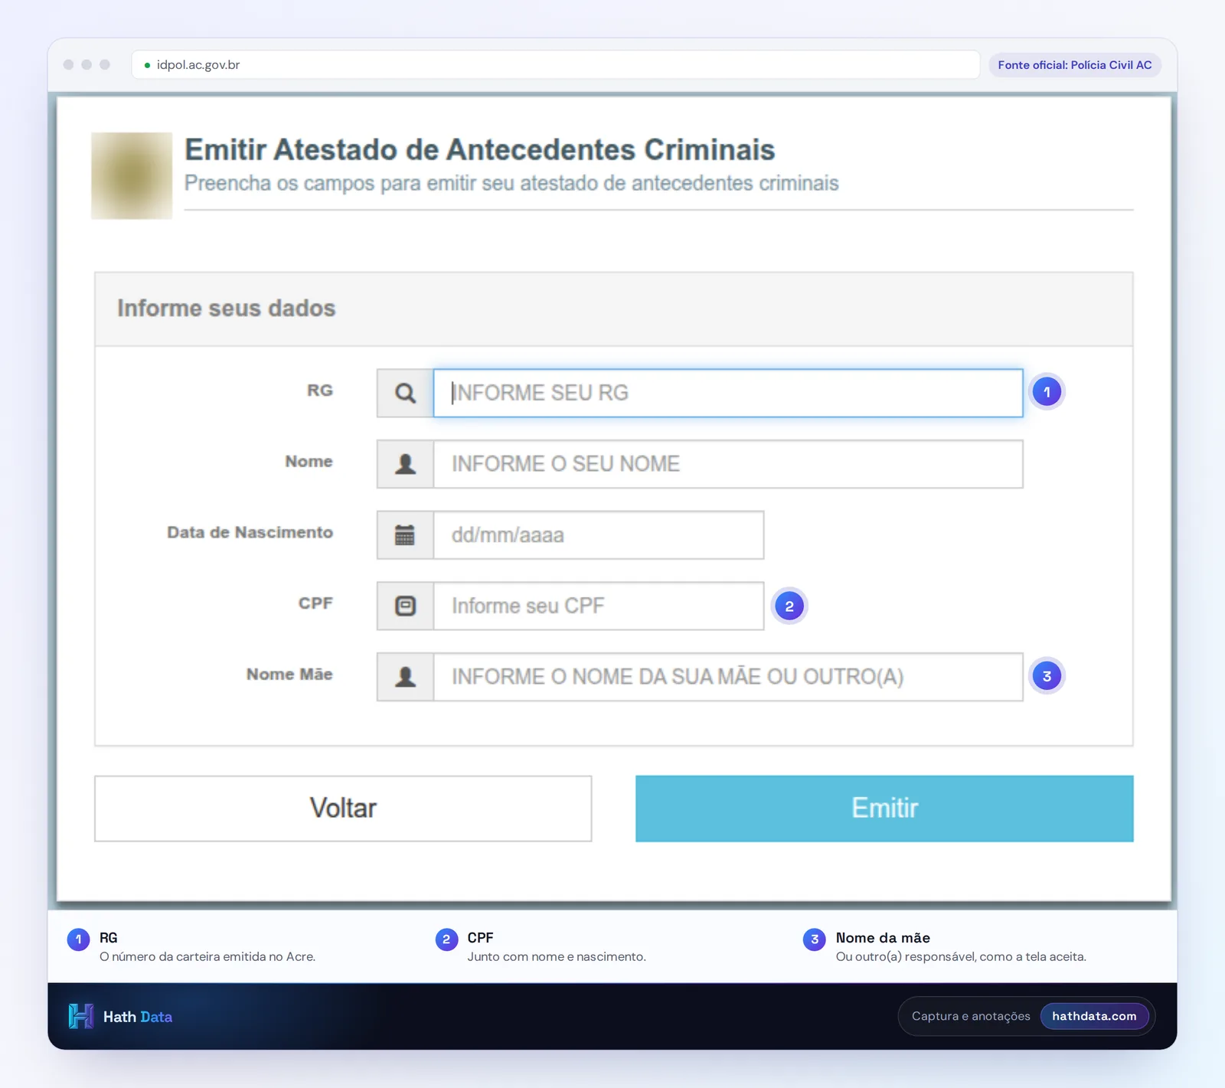Screen dimensions: 1225x1088
Task: Focus the INFORME O SEU NOME input
Action: tap(728, 464)
